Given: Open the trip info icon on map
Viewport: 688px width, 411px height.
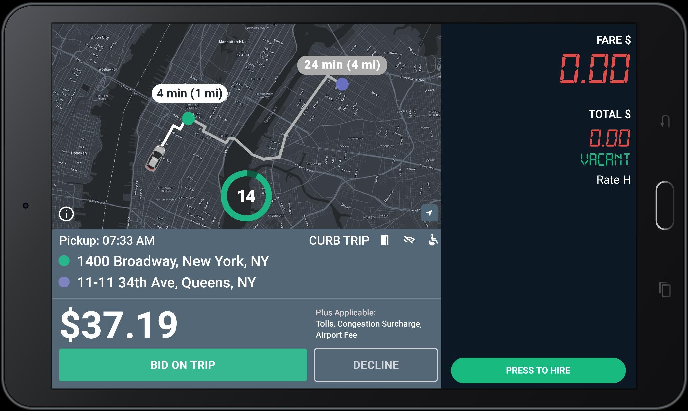Looking at the screenshot, I should (x=66, y=214).
